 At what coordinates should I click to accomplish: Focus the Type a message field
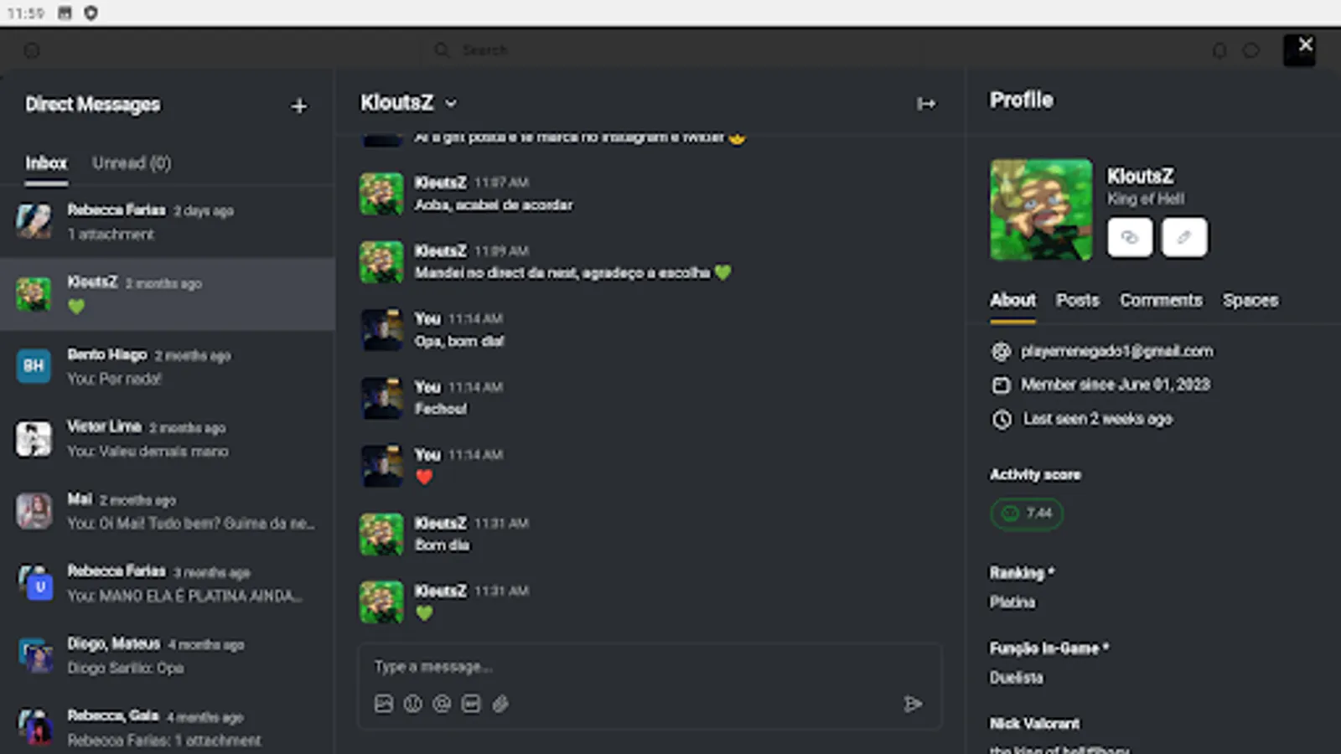[x=650, y=667]
